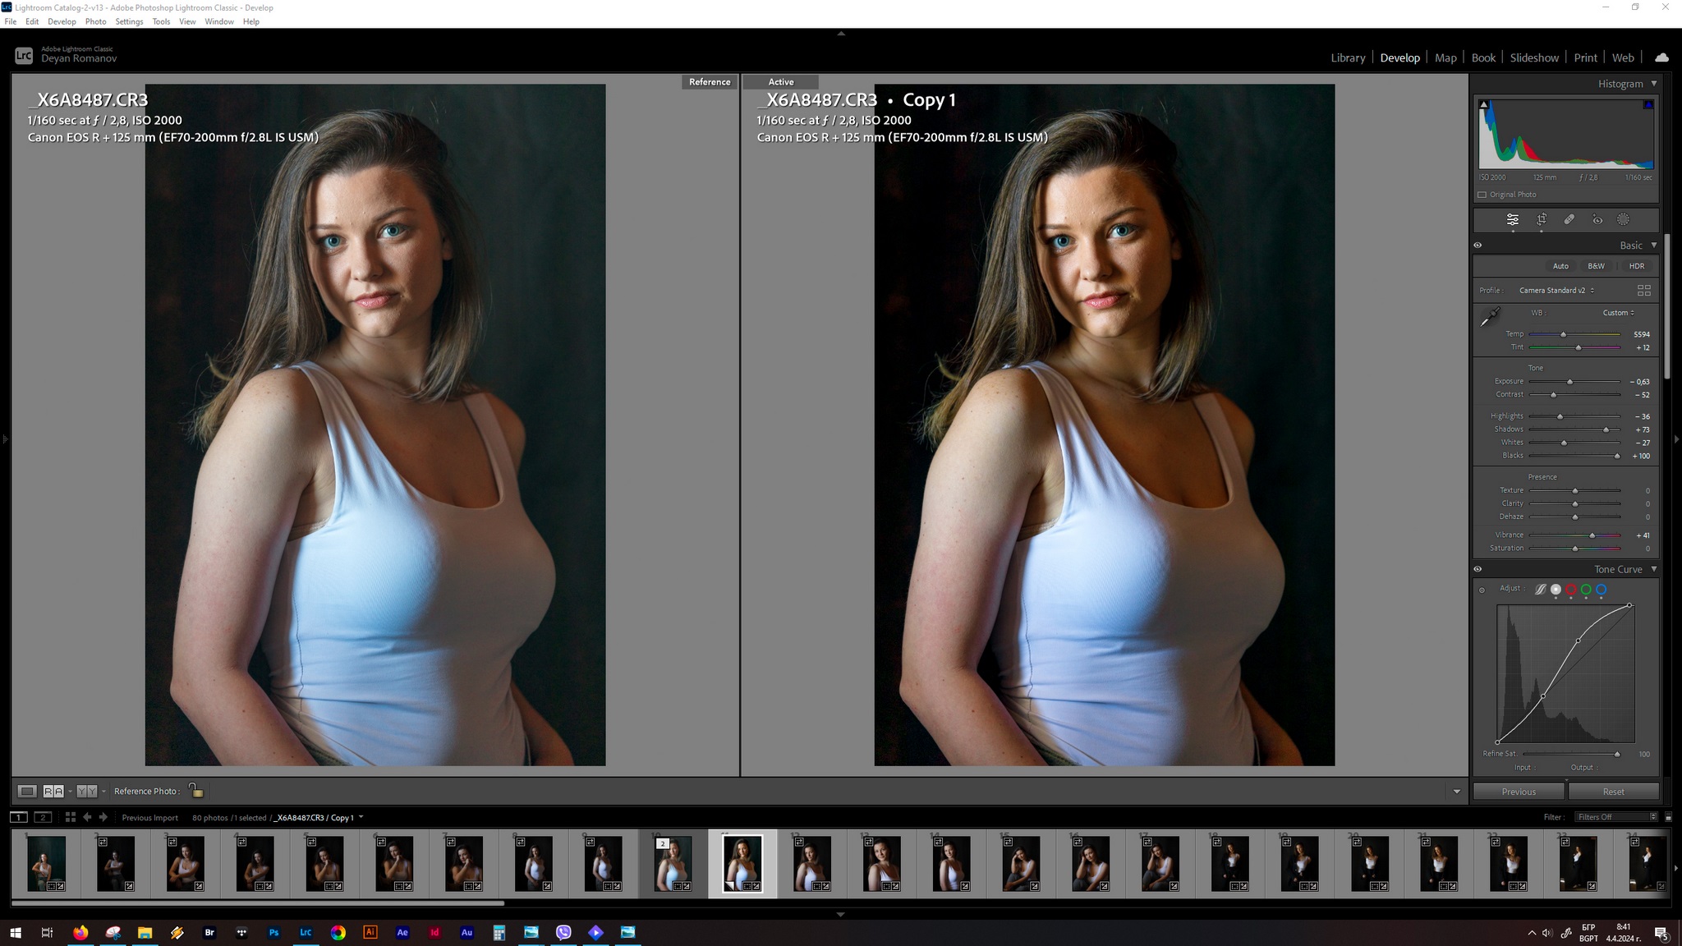1682x946 pixels.
Task: Open the Photo menu
Action: [95, 21]
